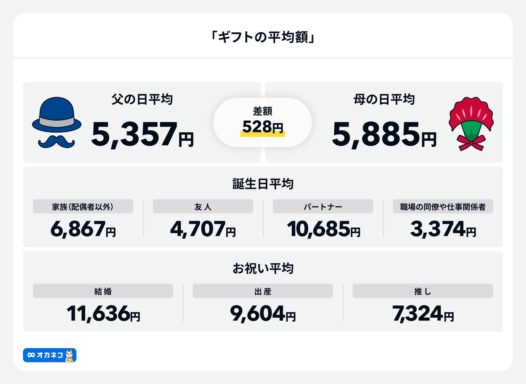This screenshot has width=526, height=384.
Task: Select the 友人 label
Action: [203, 207]
